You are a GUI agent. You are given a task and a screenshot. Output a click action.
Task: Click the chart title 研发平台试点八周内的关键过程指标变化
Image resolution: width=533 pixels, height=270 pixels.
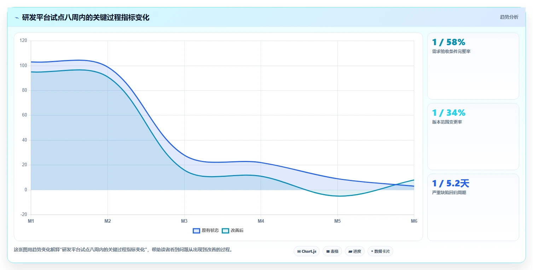click(86, 18)
